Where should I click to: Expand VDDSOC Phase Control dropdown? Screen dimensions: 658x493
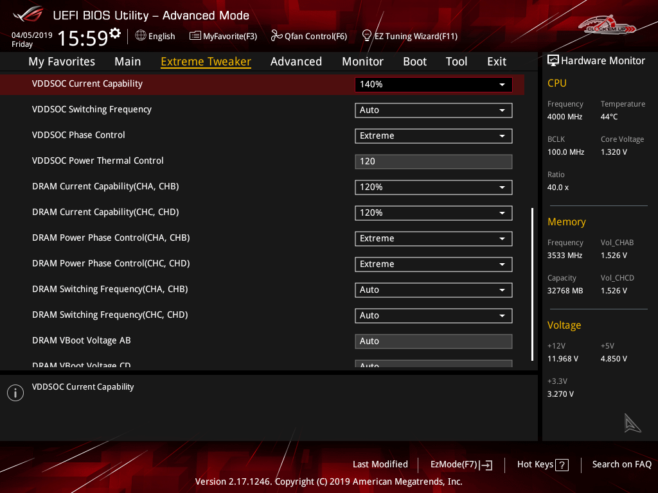point(433,135)
